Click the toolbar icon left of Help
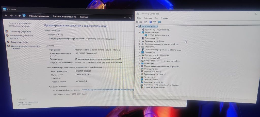The width and height of the screenshot is (260, 117). (146, 22)
